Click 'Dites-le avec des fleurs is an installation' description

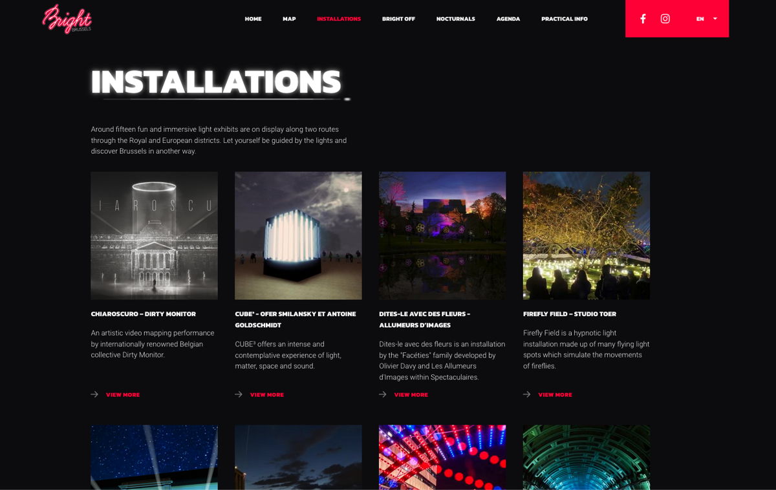point(442,360)
